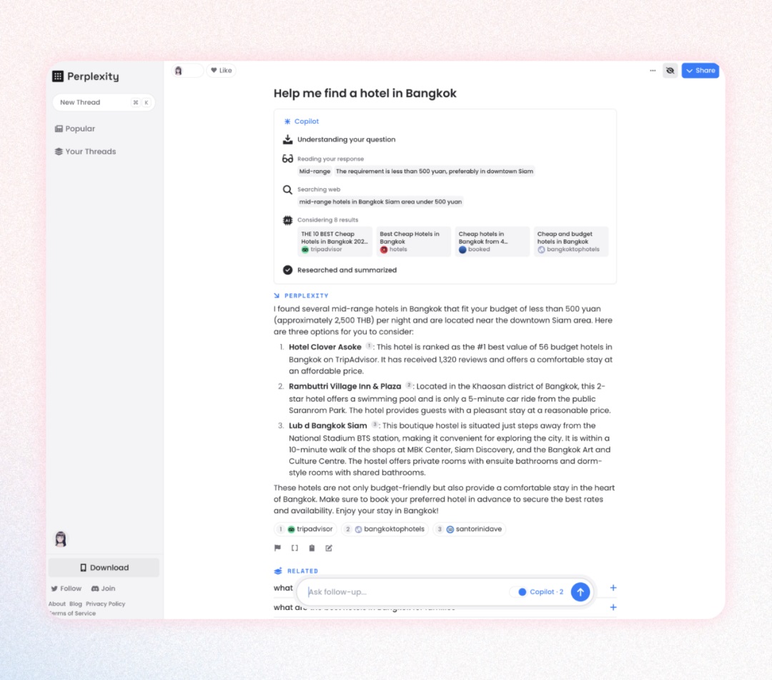Open the tripadvisor source citation chip
The image size is (772, 680).
point(306,529)
